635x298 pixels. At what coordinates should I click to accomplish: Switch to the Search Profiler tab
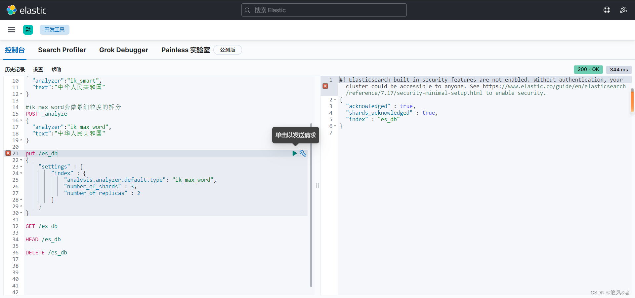[x=62, y=50]
